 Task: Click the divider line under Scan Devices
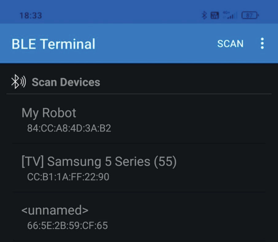pos(139,94)
